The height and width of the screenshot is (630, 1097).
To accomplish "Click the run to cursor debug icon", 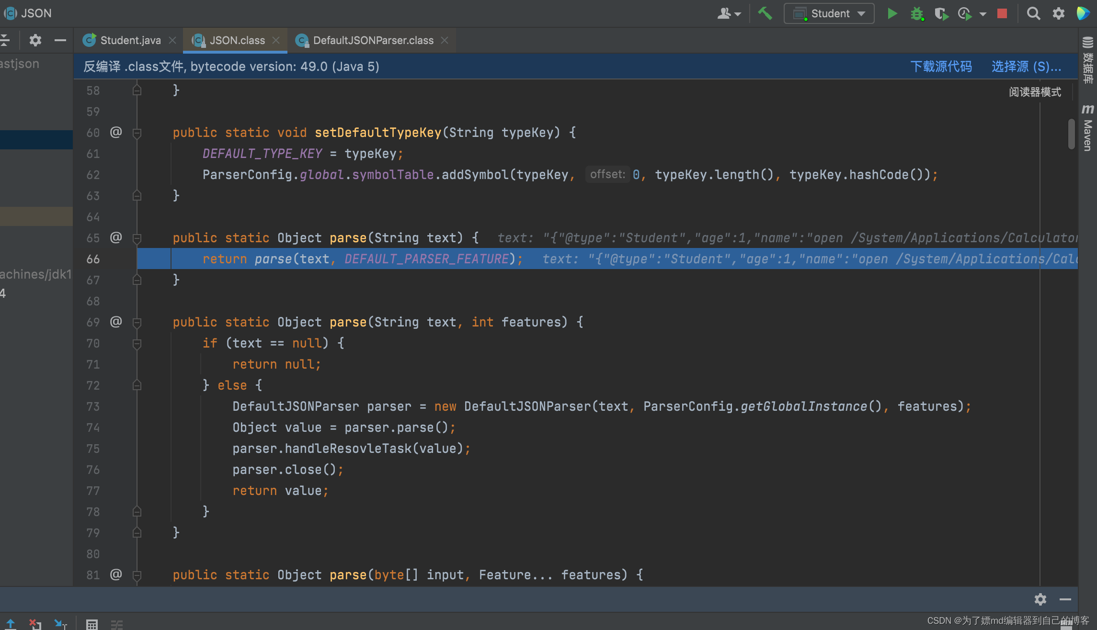I will 60,624.
